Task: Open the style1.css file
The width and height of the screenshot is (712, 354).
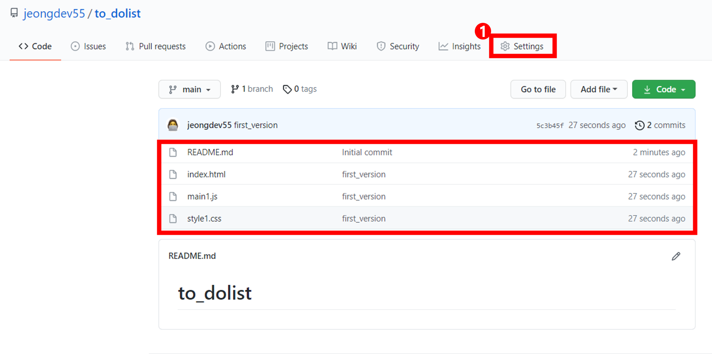Action: point(204,218)
